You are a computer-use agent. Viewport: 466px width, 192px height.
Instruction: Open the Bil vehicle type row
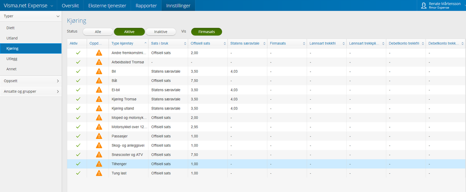pos(266,71)
